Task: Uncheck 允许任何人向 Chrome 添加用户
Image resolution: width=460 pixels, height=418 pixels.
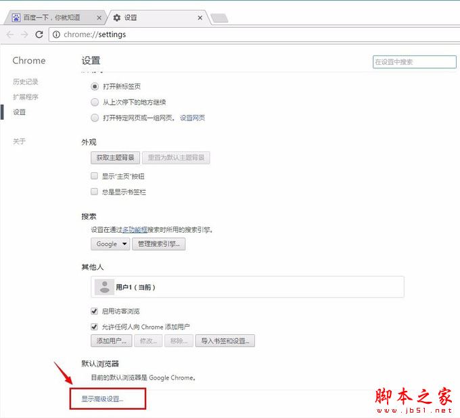Action: pos(94,327)
